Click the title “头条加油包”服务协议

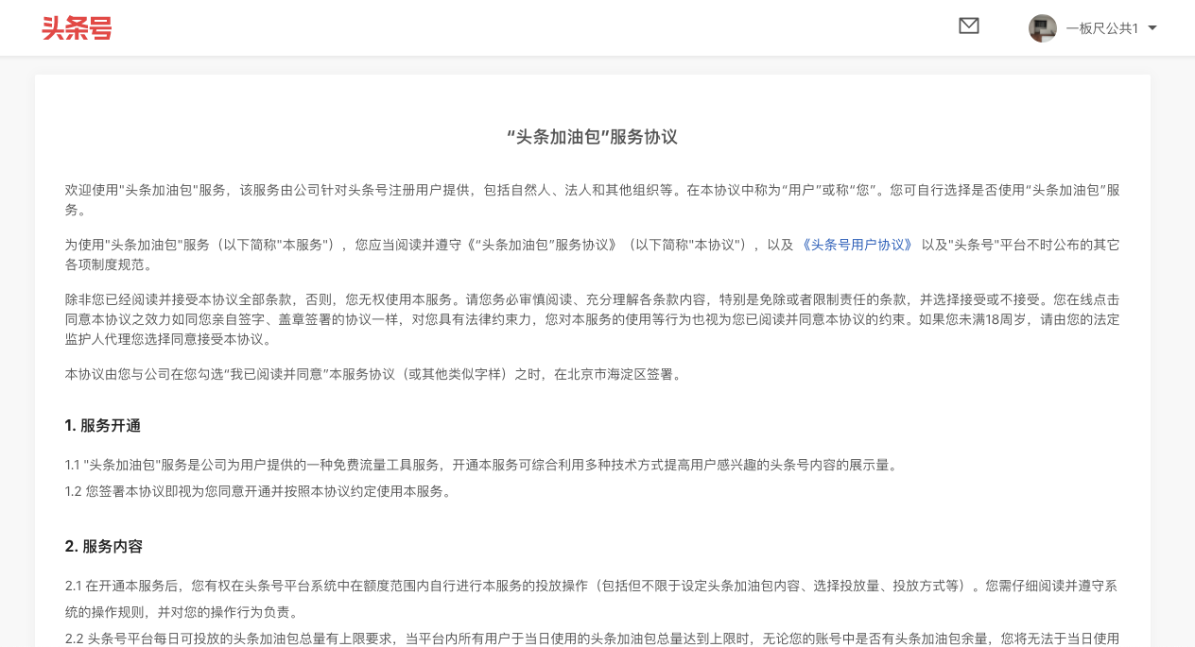(593, 137)
